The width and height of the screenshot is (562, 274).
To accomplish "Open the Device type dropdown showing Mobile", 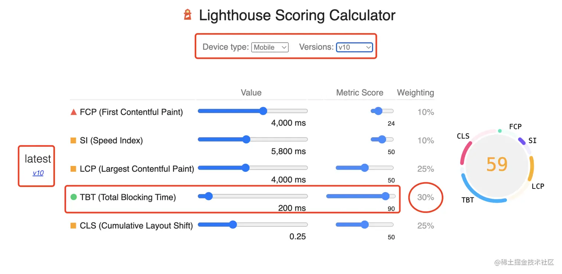I will pos(270,47).
